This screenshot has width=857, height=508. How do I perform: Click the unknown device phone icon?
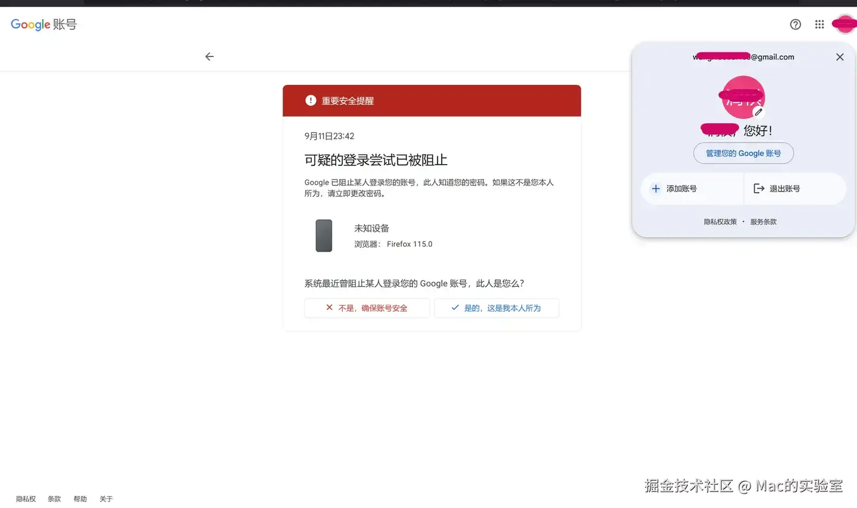coord(324,236)
